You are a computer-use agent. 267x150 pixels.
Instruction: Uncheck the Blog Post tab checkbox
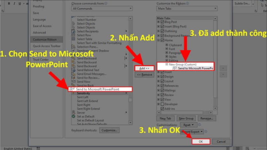tap(162, 22)
